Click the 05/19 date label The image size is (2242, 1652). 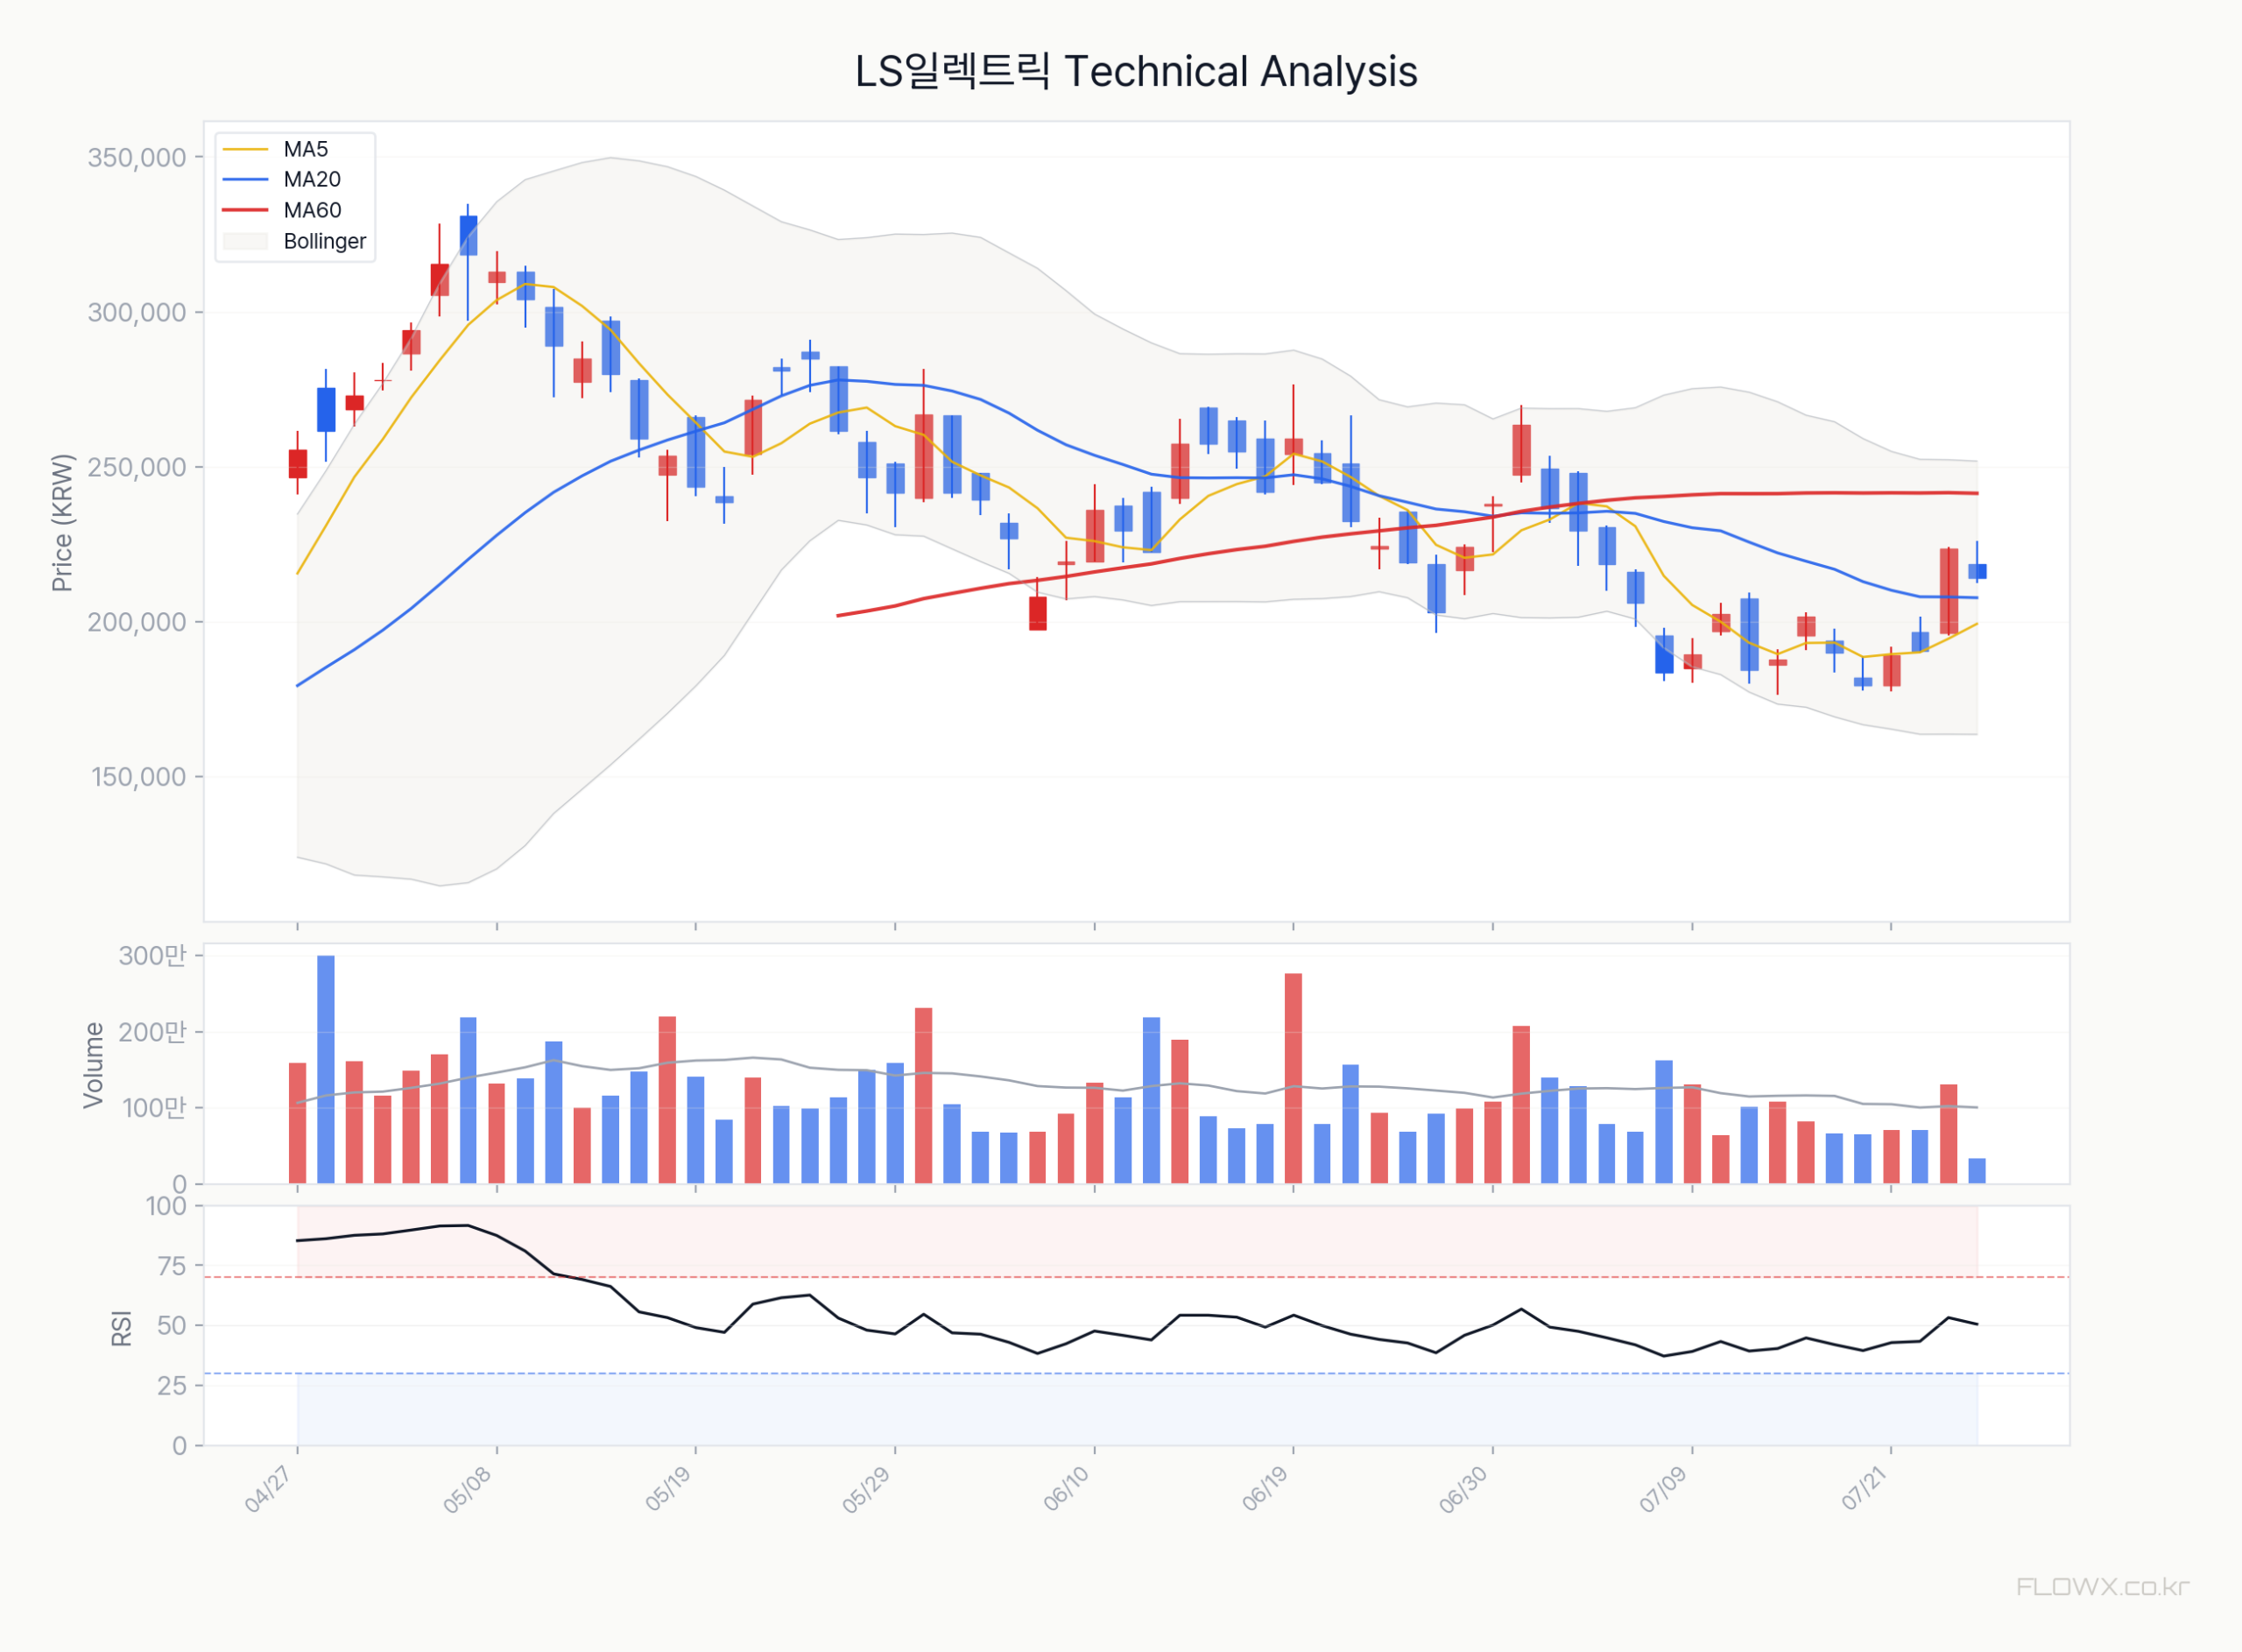[667, 1489]
